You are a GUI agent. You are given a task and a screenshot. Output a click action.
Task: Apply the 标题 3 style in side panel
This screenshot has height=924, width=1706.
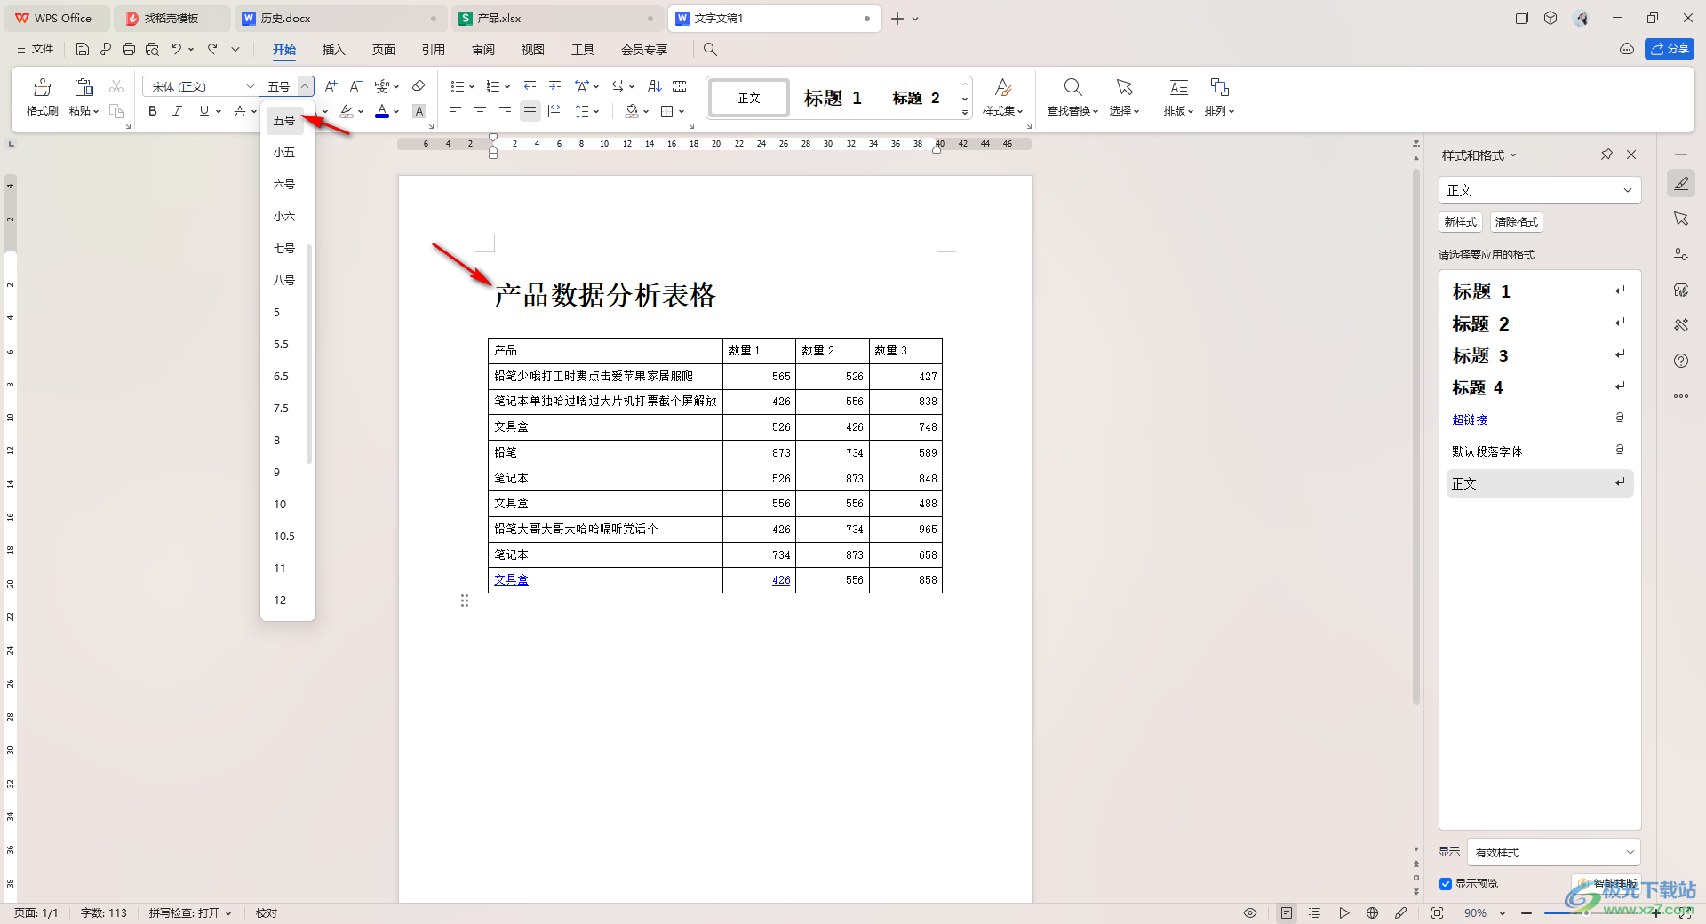click(x=1540, y=355)
